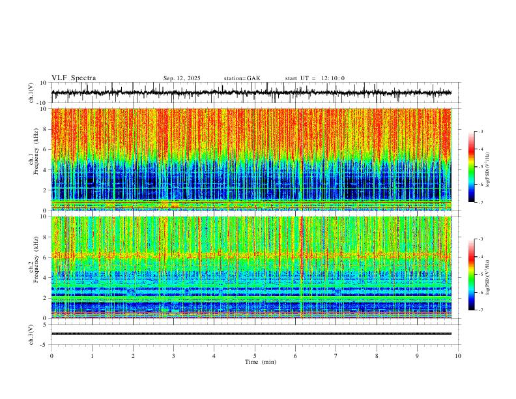Click the "ch.1(V)" waveform axis label
The width and height of the screenshot is (516, 399).
(x=31, y=93)
